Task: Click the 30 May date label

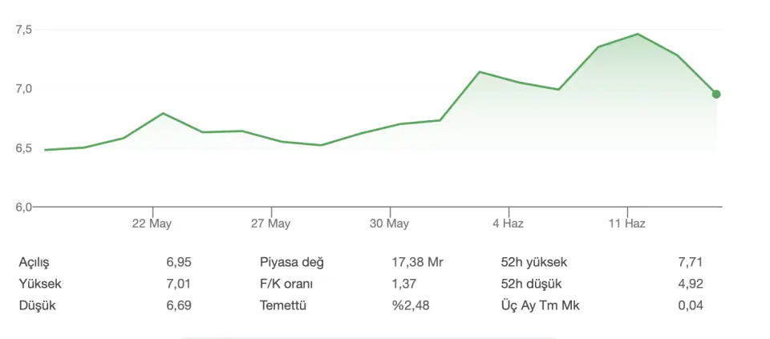Action: tap(389, 224)
